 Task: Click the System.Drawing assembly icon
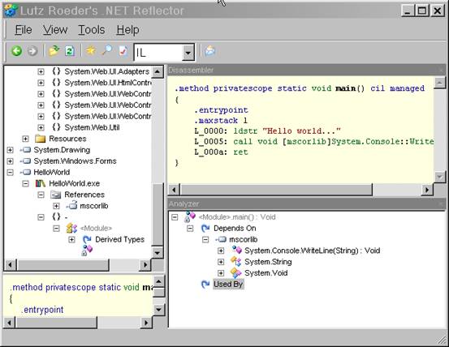click(25, 149)
